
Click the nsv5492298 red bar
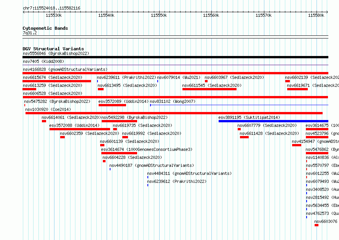pos(119,121)
